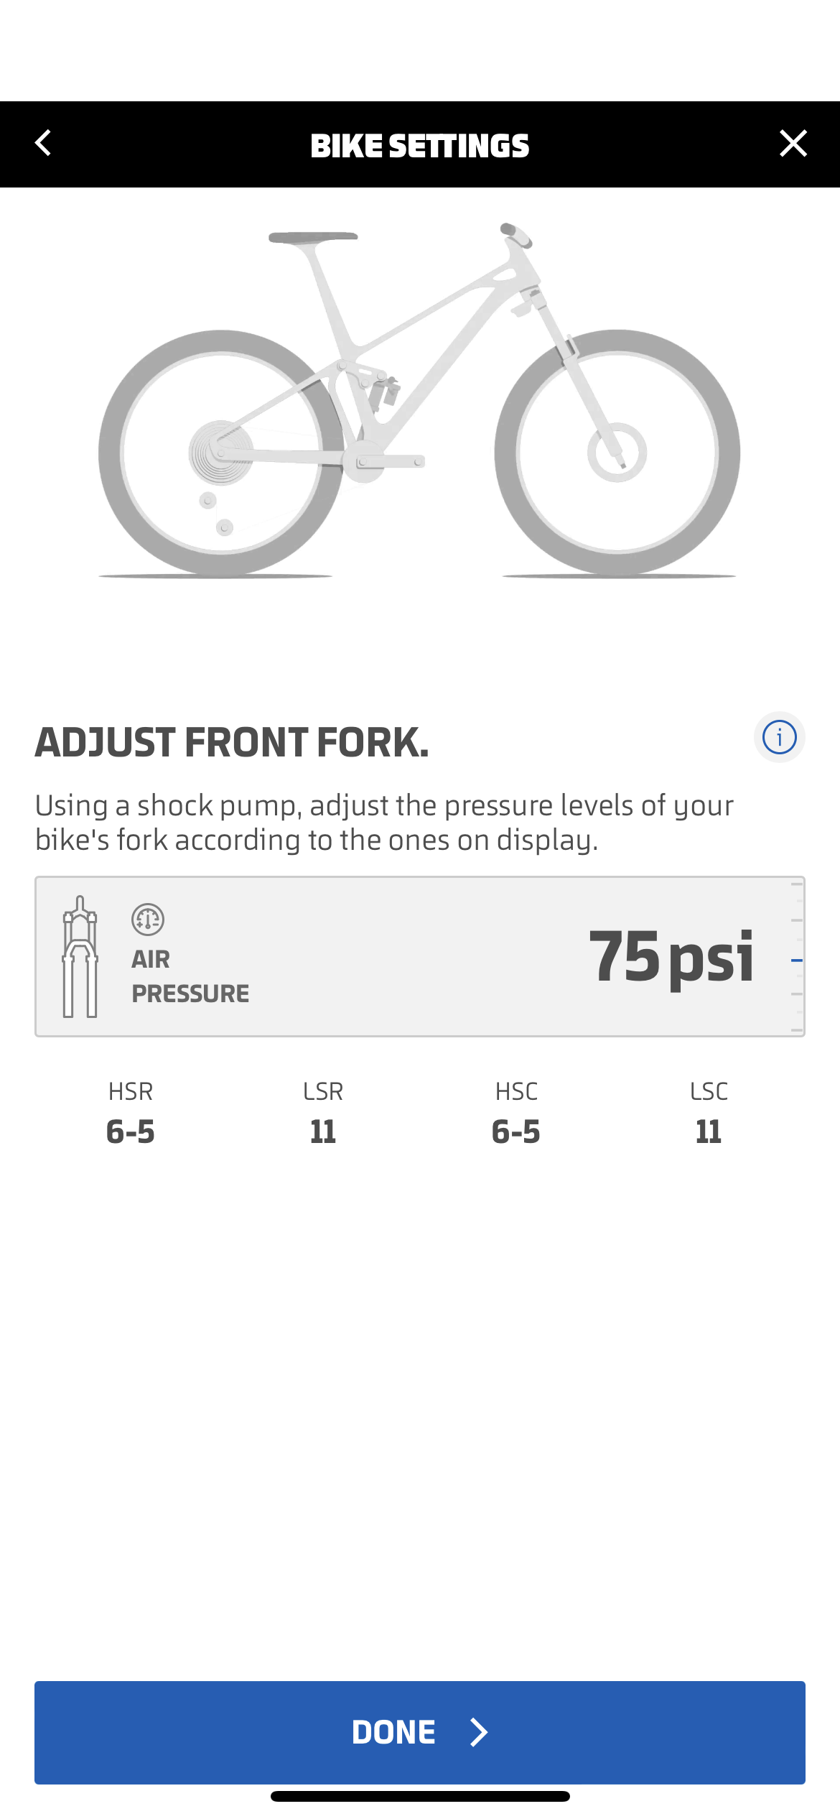Tap the pressure gauge icon
840x1819 pixels.
coord(148,920)
